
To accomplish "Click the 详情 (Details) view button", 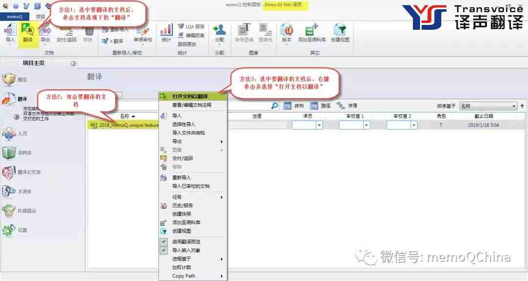I will point(347,106).
